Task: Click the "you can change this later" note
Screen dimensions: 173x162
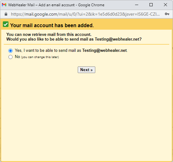Action: tap(40, 57)
